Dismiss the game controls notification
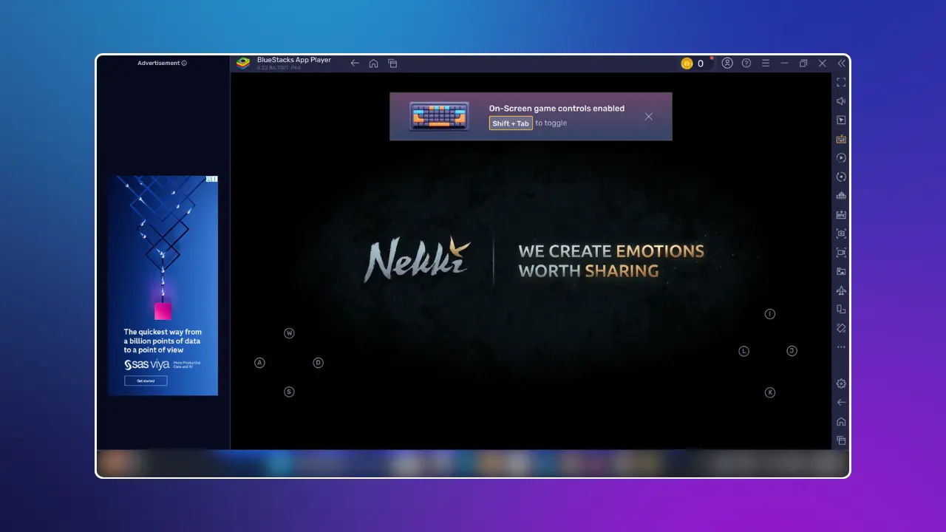946x532 pixels. [649, 117]
